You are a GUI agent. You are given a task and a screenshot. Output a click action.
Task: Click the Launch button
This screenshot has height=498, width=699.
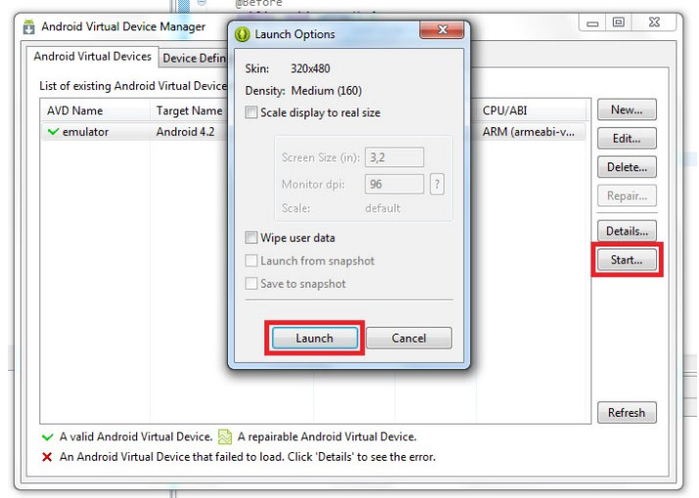[x=314, y=339]
